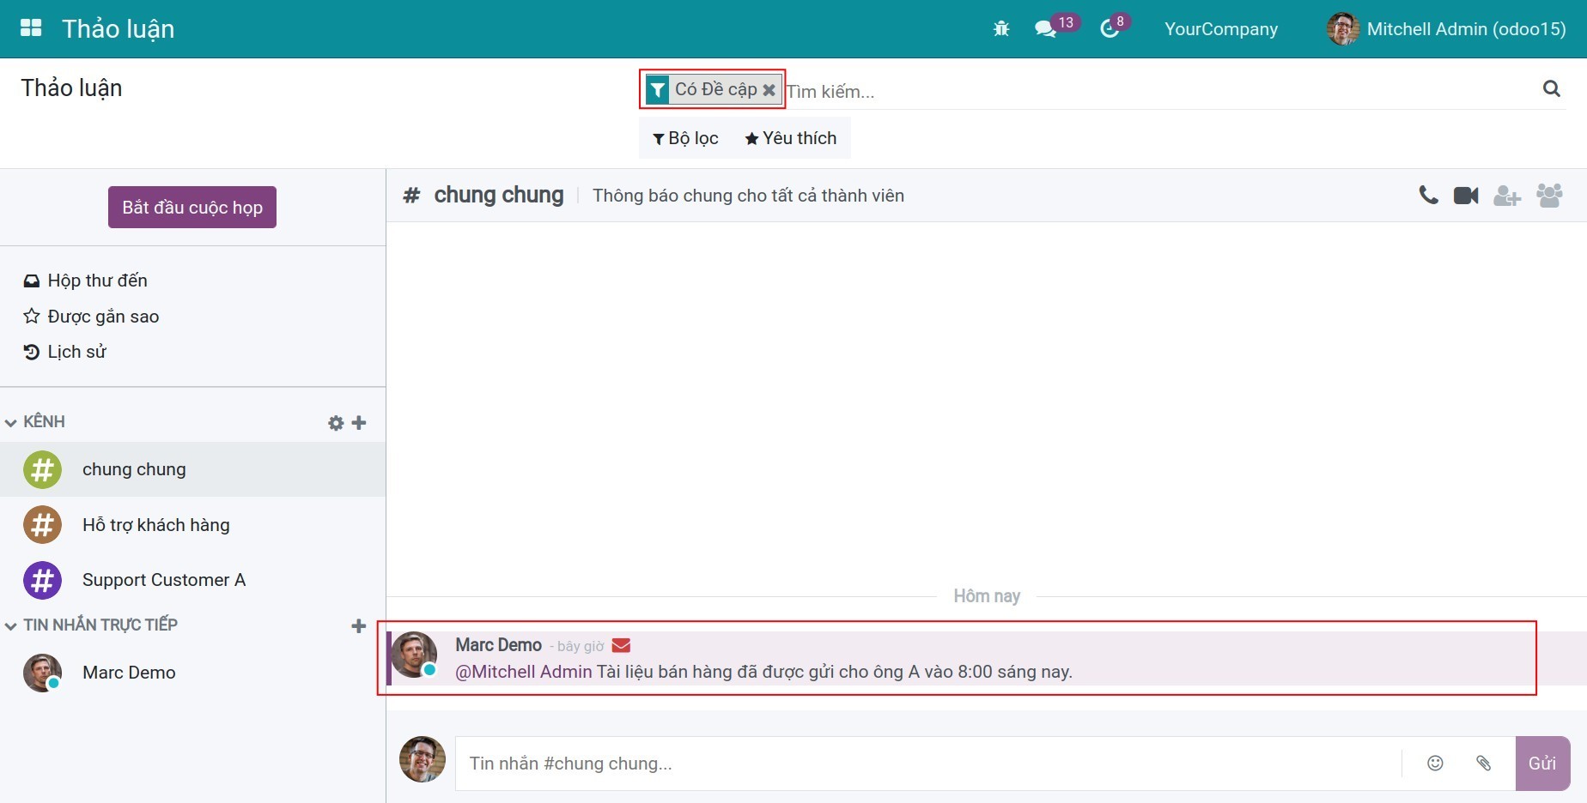Show the channel member list icon

point(1549,195)
